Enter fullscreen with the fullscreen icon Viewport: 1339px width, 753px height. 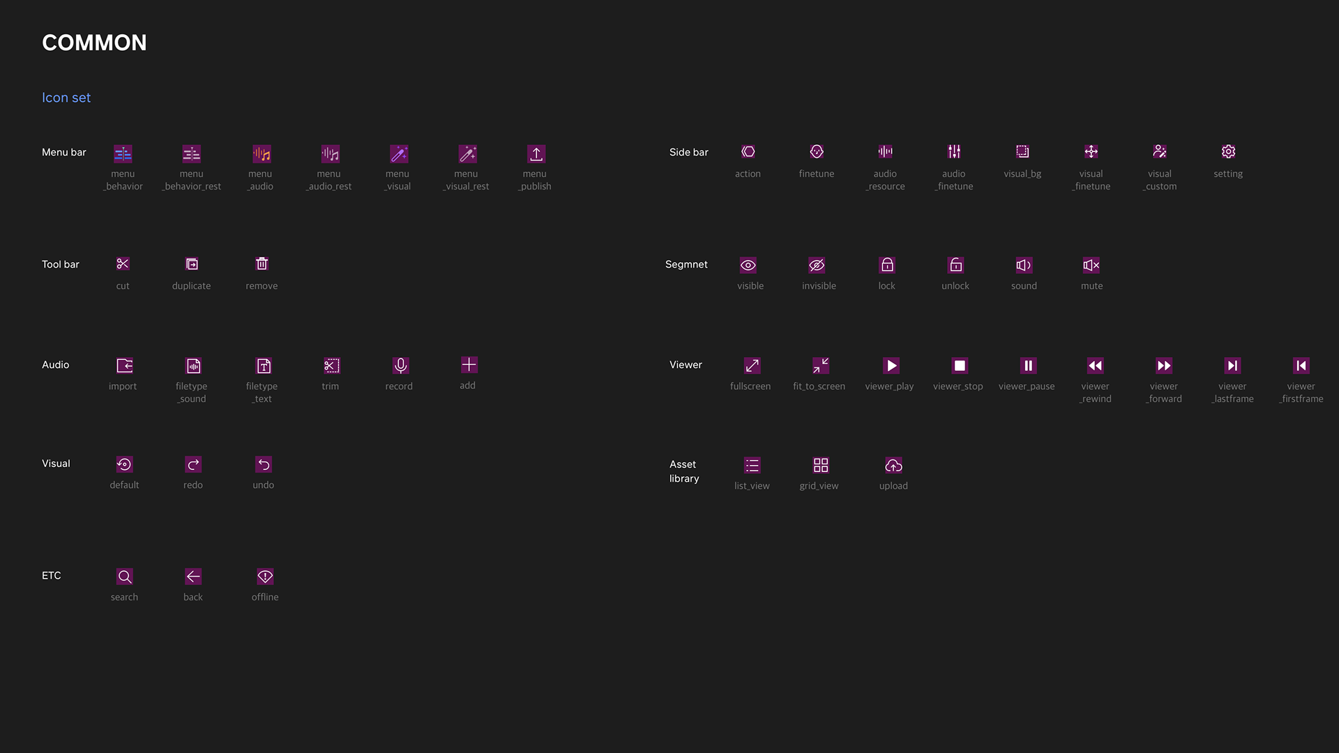(752, 365)
